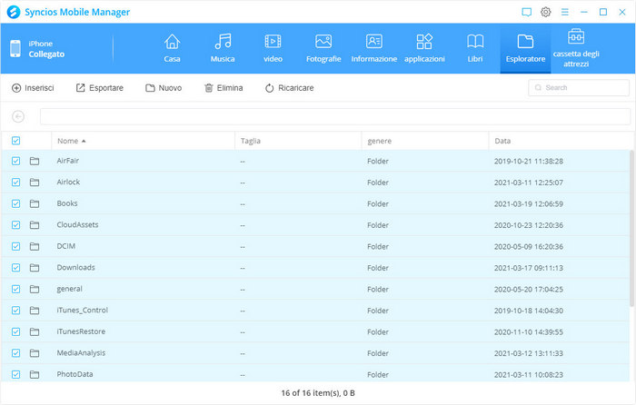Open the Libri books tab
This screenshot has height=405, width=636.
tap(475, 49)
